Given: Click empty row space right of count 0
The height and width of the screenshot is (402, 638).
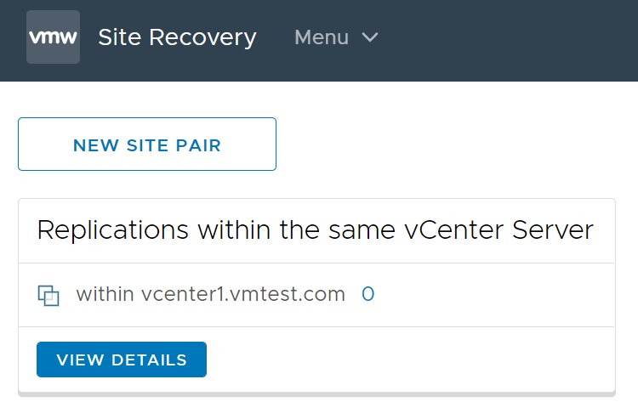Looking at the screenshot, I should [493, 294].
